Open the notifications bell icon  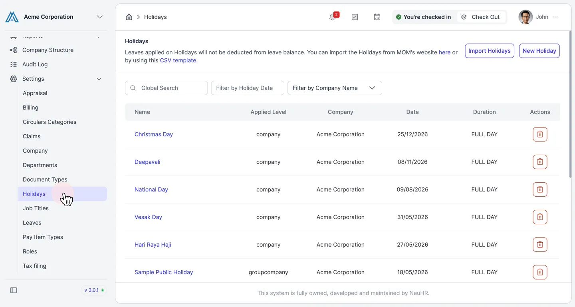tap(332, 17)
